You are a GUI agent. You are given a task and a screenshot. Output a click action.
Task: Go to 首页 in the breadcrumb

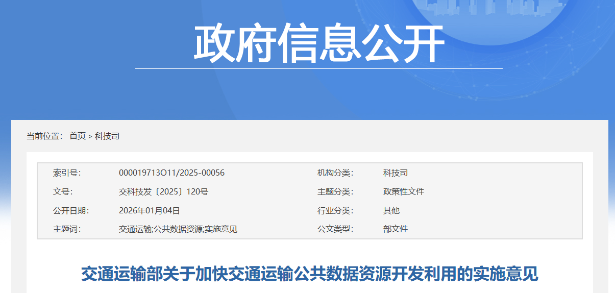[x=78, y=136]
